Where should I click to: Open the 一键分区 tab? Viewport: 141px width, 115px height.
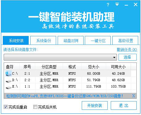click(x=98, y=40)
